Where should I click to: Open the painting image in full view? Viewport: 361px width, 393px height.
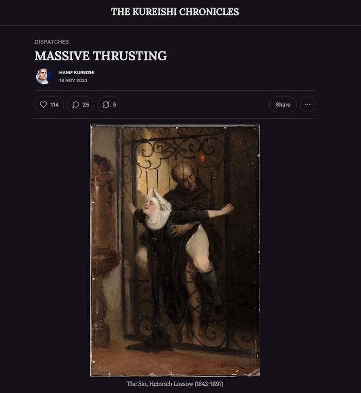175,251
